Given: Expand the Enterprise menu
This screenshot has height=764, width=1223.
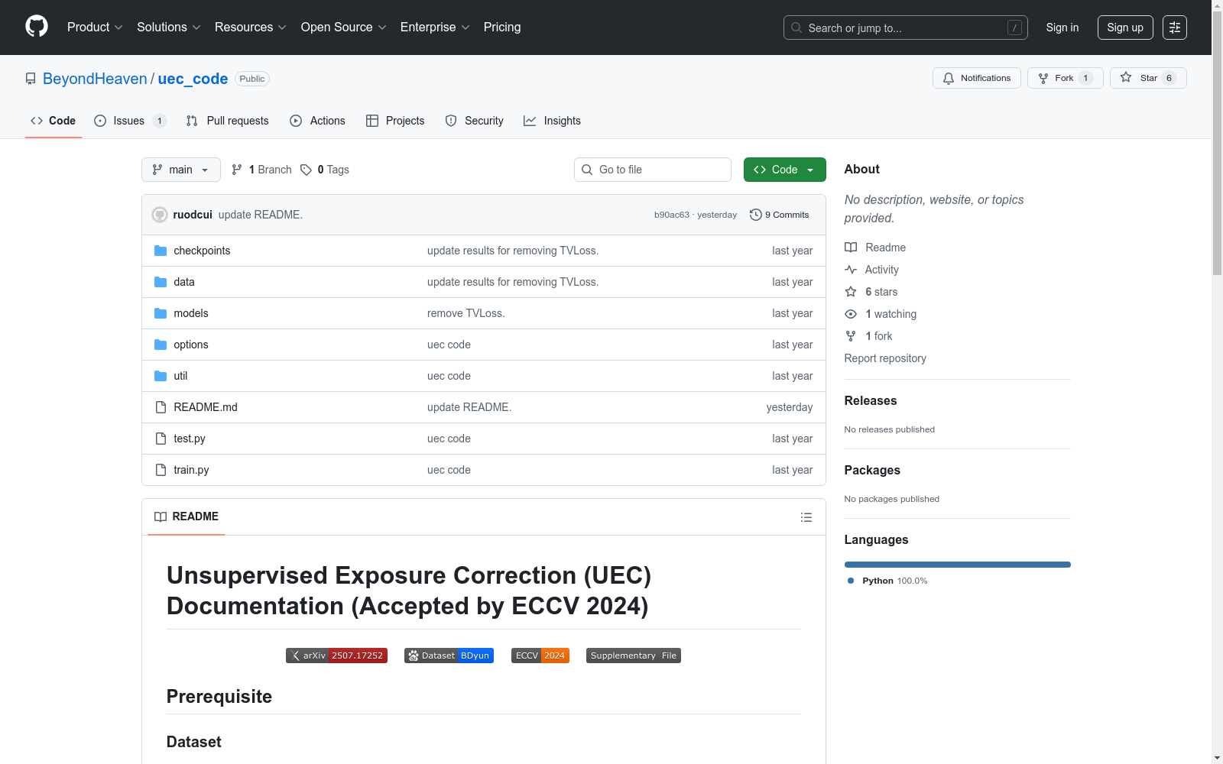Looking at the screenshot, I should click(x=435, y=28).
